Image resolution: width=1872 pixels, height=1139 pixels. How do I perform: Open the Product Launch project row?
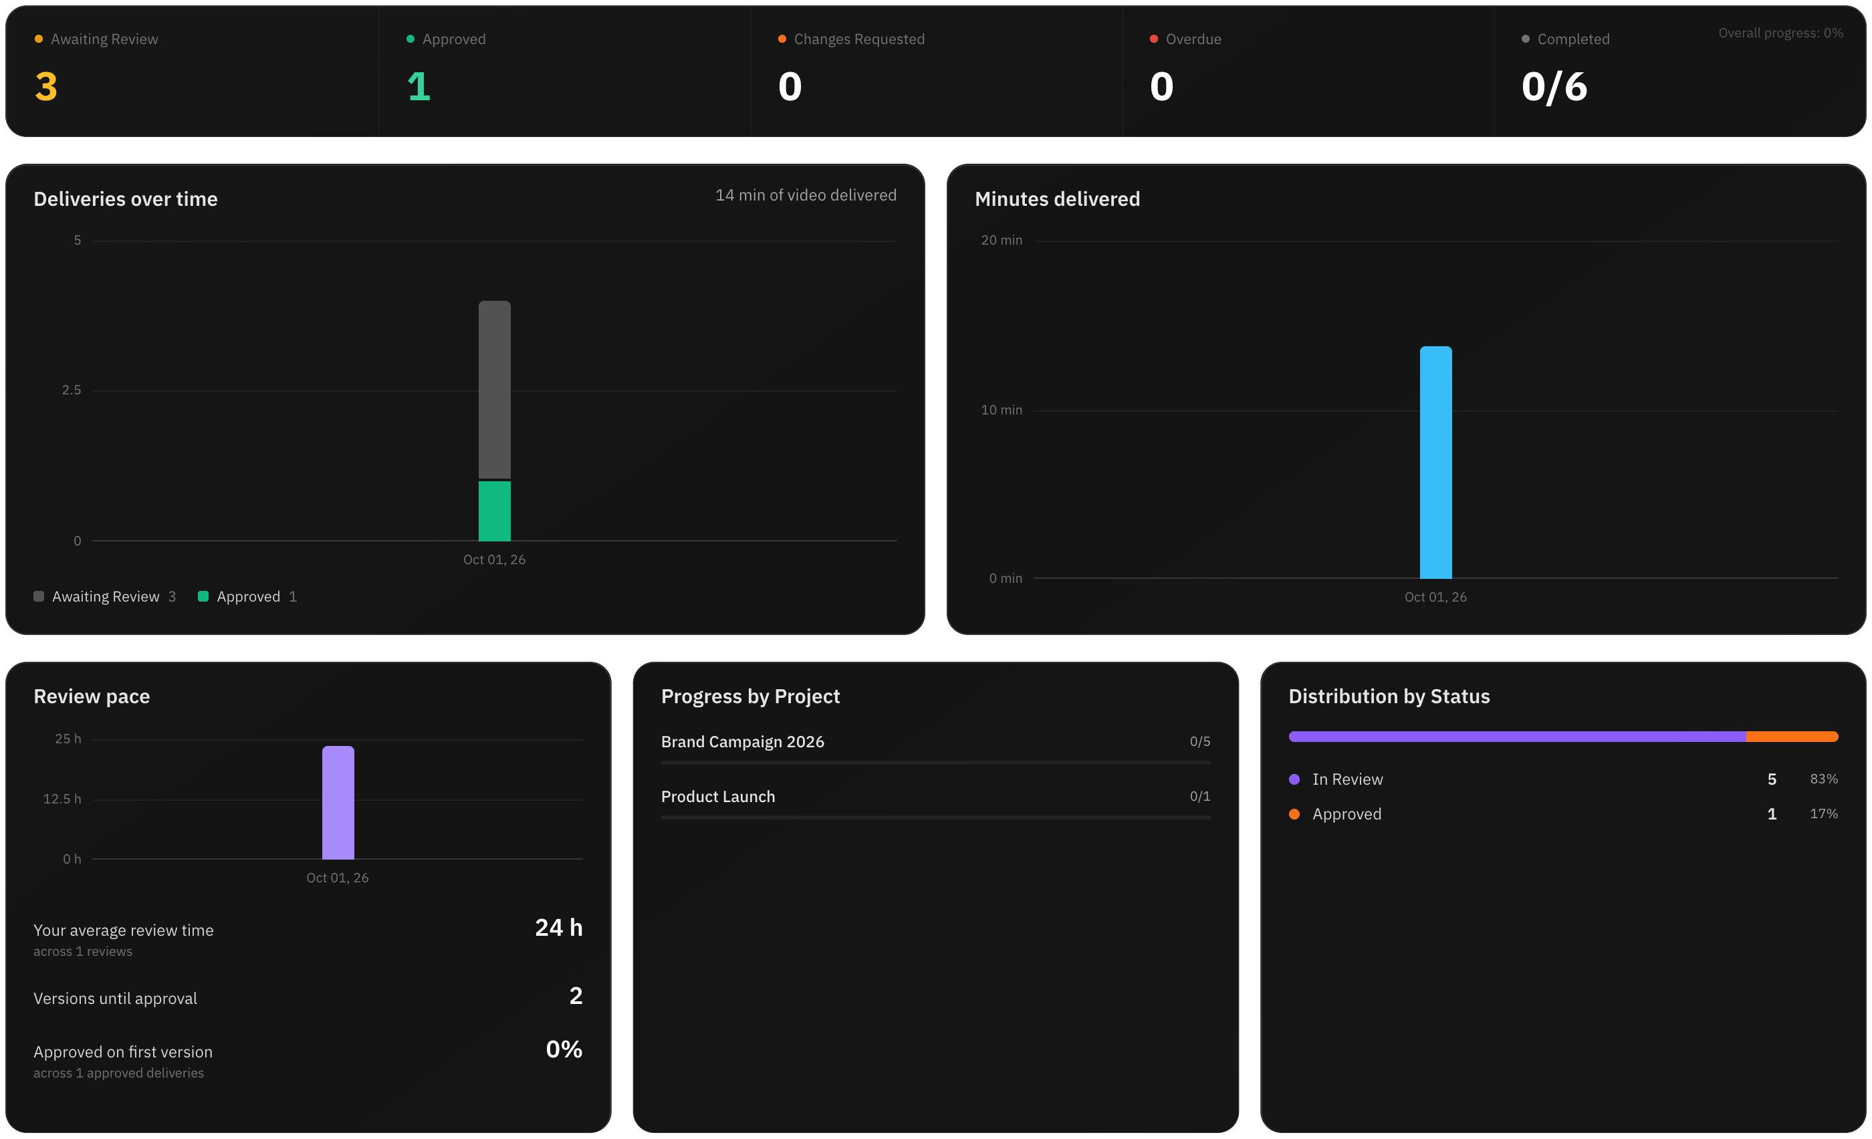936,803
